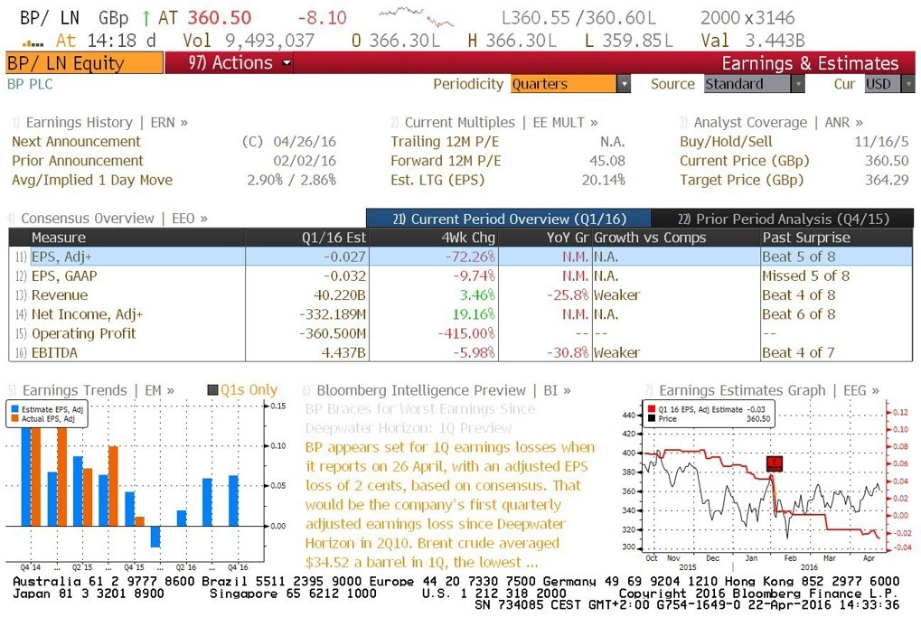Viewport: 921px width, 617px height.
Task: Open the Periodicity Quarters dropdown arrow
Action: 624,84
